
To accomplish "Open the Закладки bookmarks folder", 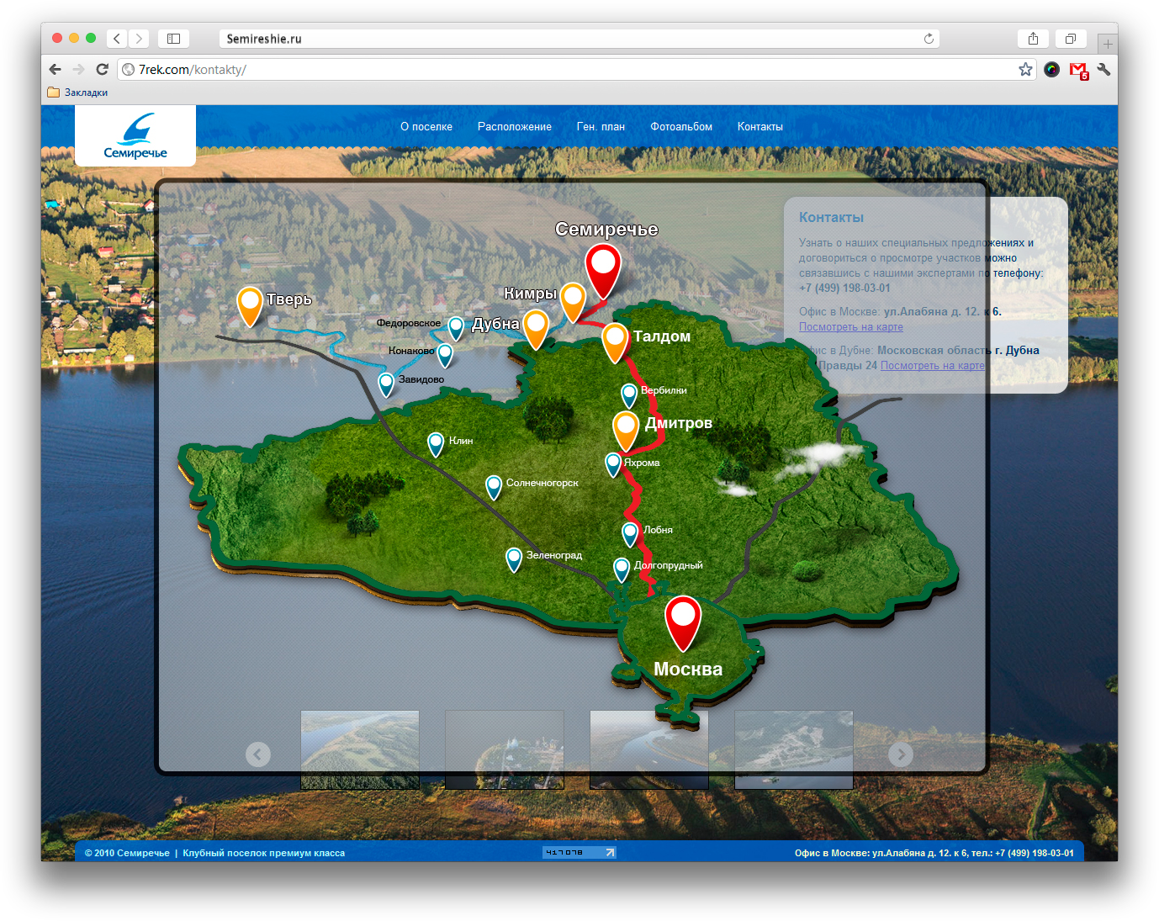I will [x=77, y=93].
